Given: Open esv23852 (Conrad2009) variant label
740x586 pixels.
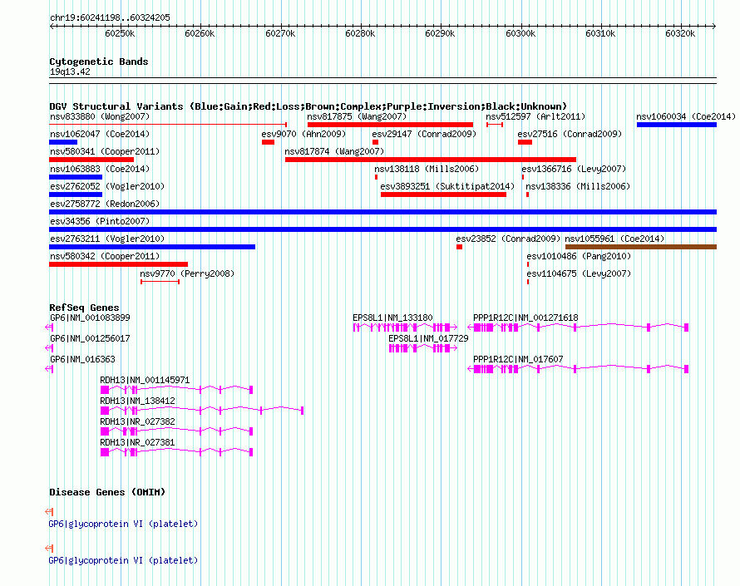Looking at the screenshot, I should point(508,239).
